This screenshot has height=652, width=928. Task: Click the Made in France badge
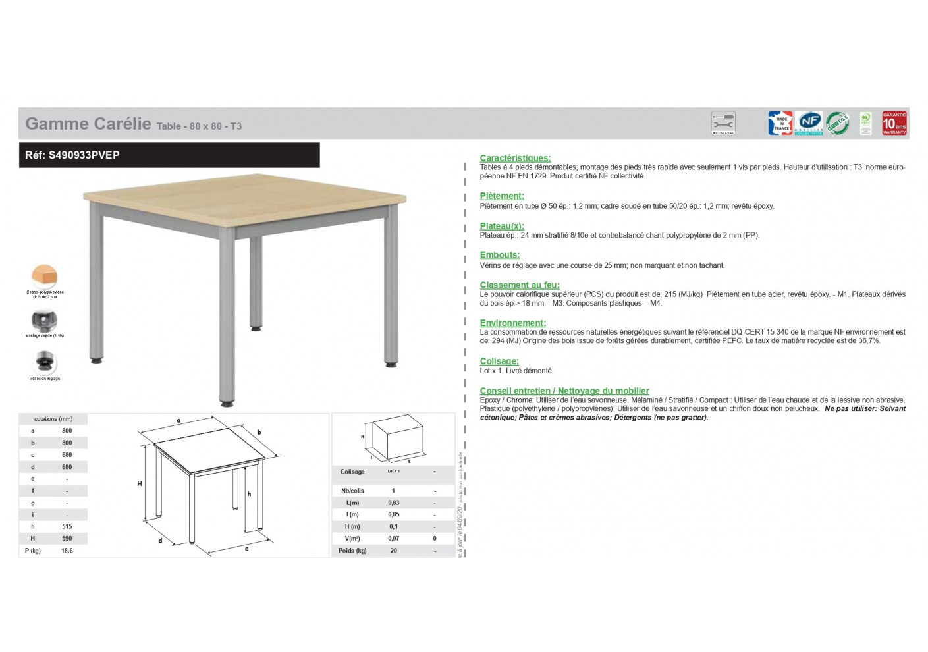(x=780, y=123)
